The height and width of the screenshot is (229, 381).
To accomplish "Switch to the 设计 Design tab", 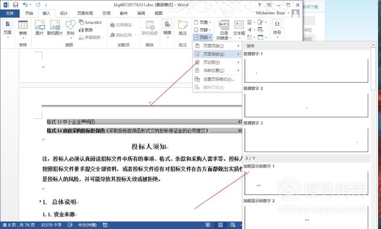I will [x=64, y=13].
